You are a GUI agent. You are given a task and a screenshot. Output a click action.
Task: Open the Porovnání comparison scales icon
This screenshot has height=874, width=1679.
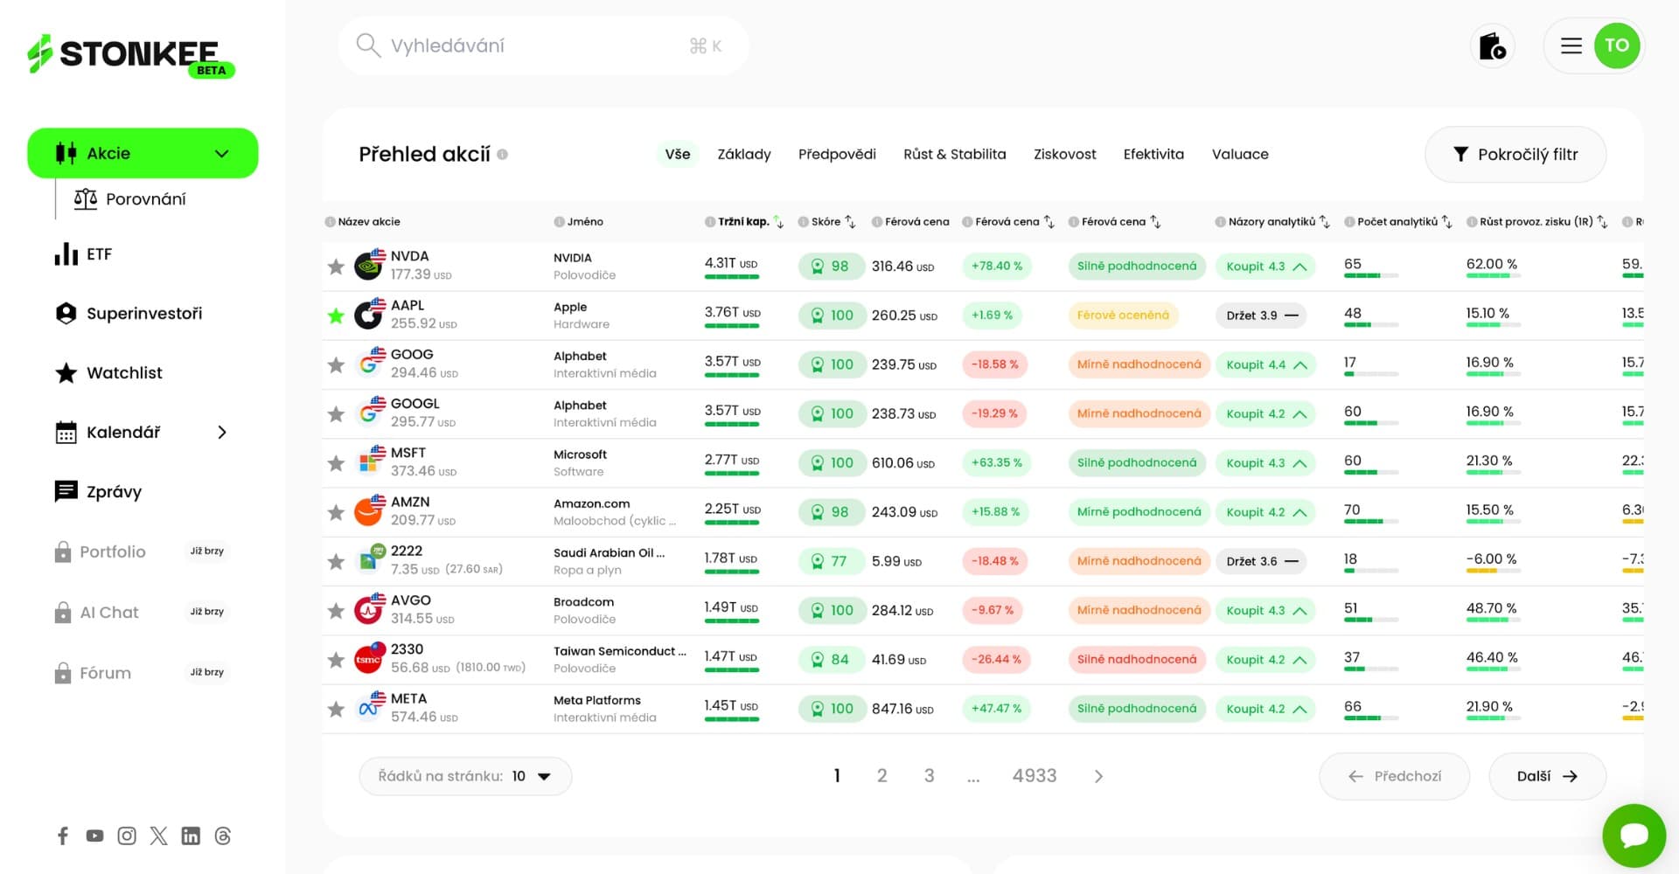click(x=85, y=199)
